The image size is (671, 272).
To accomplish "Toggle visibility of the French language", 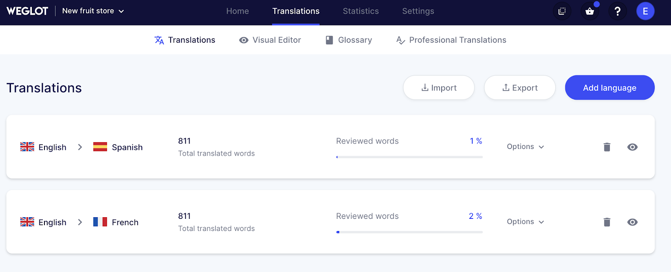I will tap(632, 222).
